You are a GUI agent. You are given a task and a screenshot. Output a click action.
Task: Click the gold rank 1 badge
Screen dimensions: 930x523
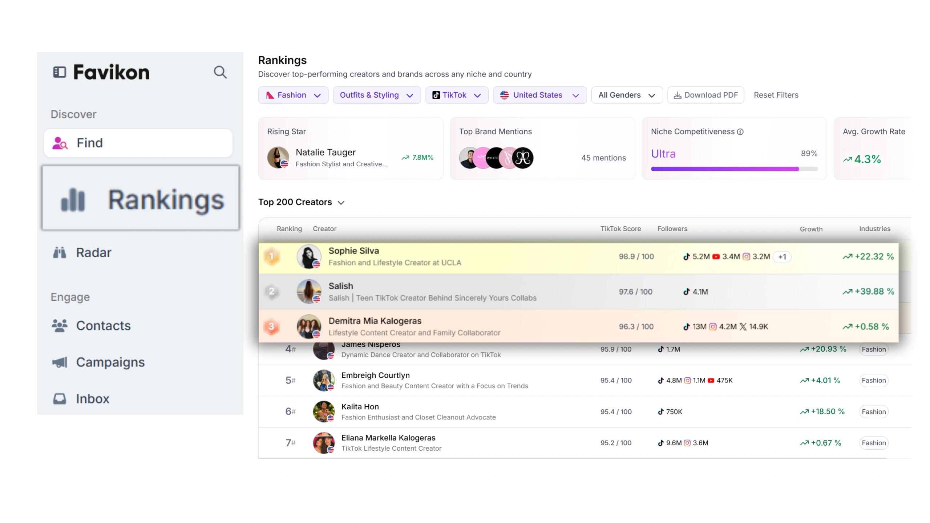(x=271, y=256)
